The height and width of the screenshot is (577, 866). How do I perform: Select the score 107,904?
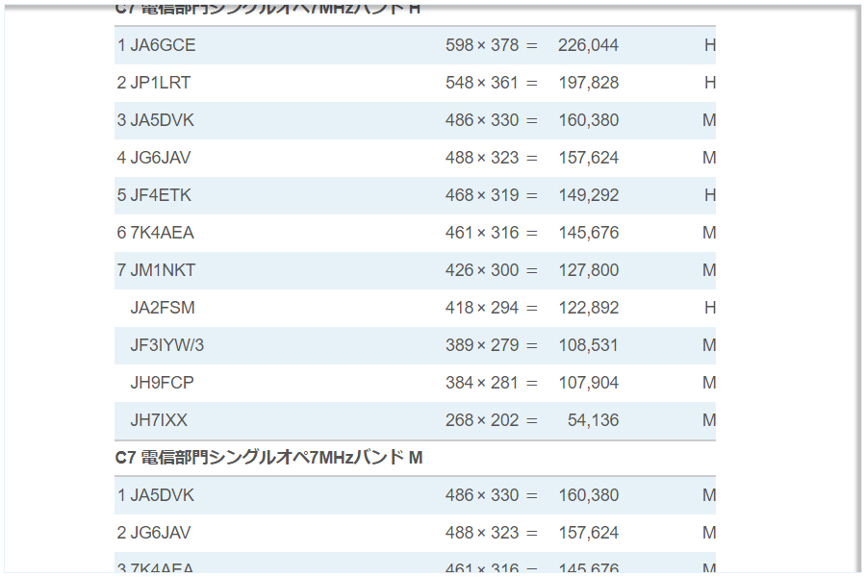(588, 383)
